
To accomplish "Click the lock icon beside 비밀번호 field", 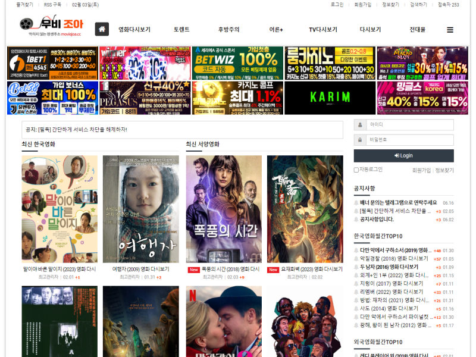I will tap(360, 140).
